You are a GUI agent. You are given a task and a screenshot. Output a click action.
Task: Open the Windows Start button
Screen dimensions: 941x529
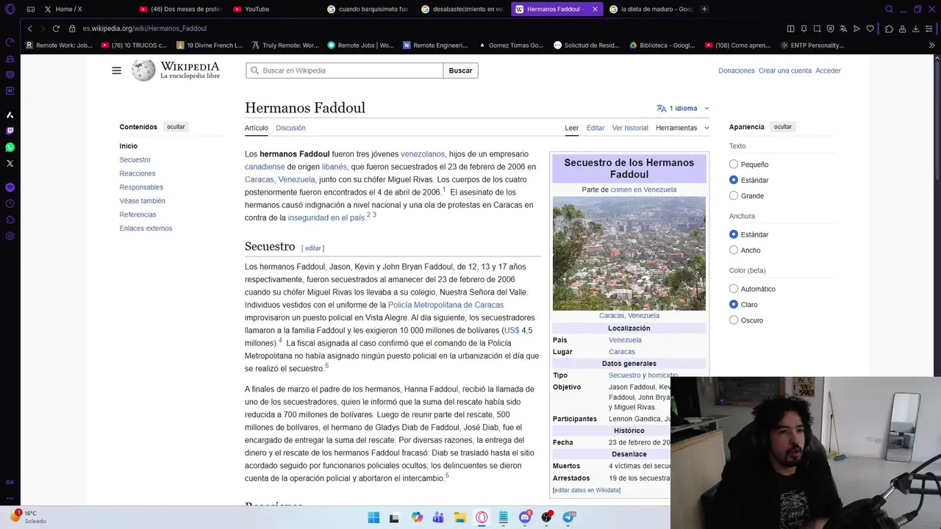pos(373,517)
